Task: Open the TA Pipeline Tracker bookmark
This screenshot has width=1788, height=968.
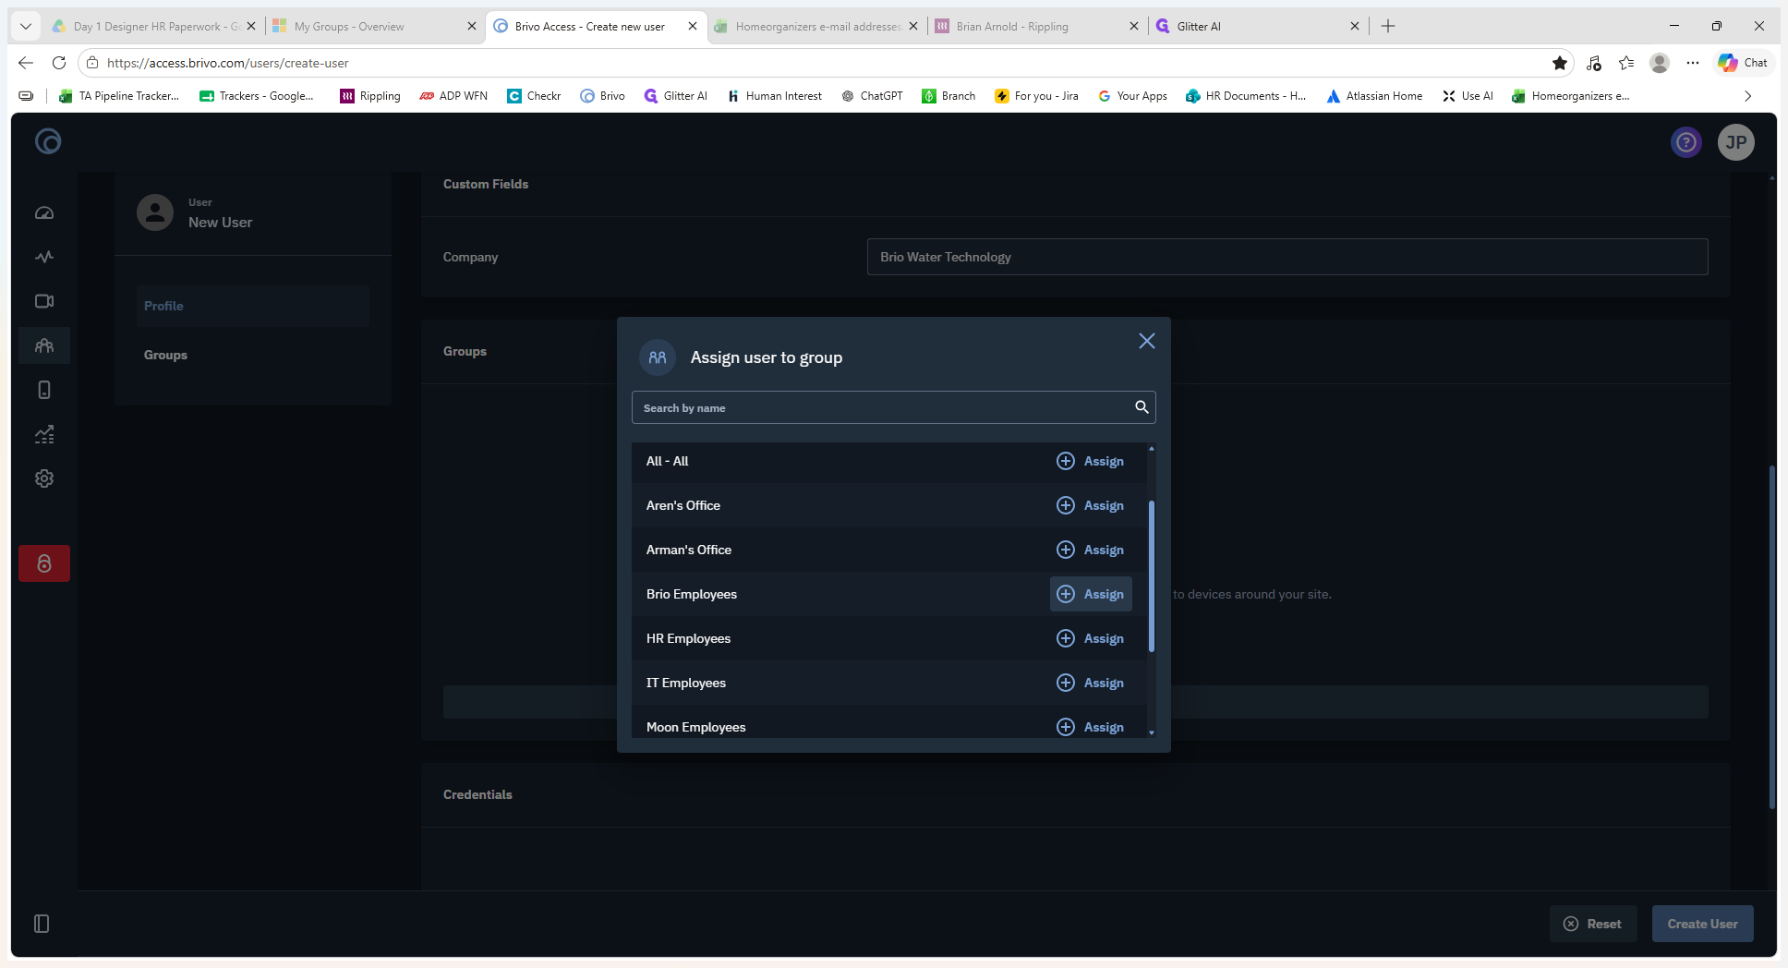Action: [119, 96]
